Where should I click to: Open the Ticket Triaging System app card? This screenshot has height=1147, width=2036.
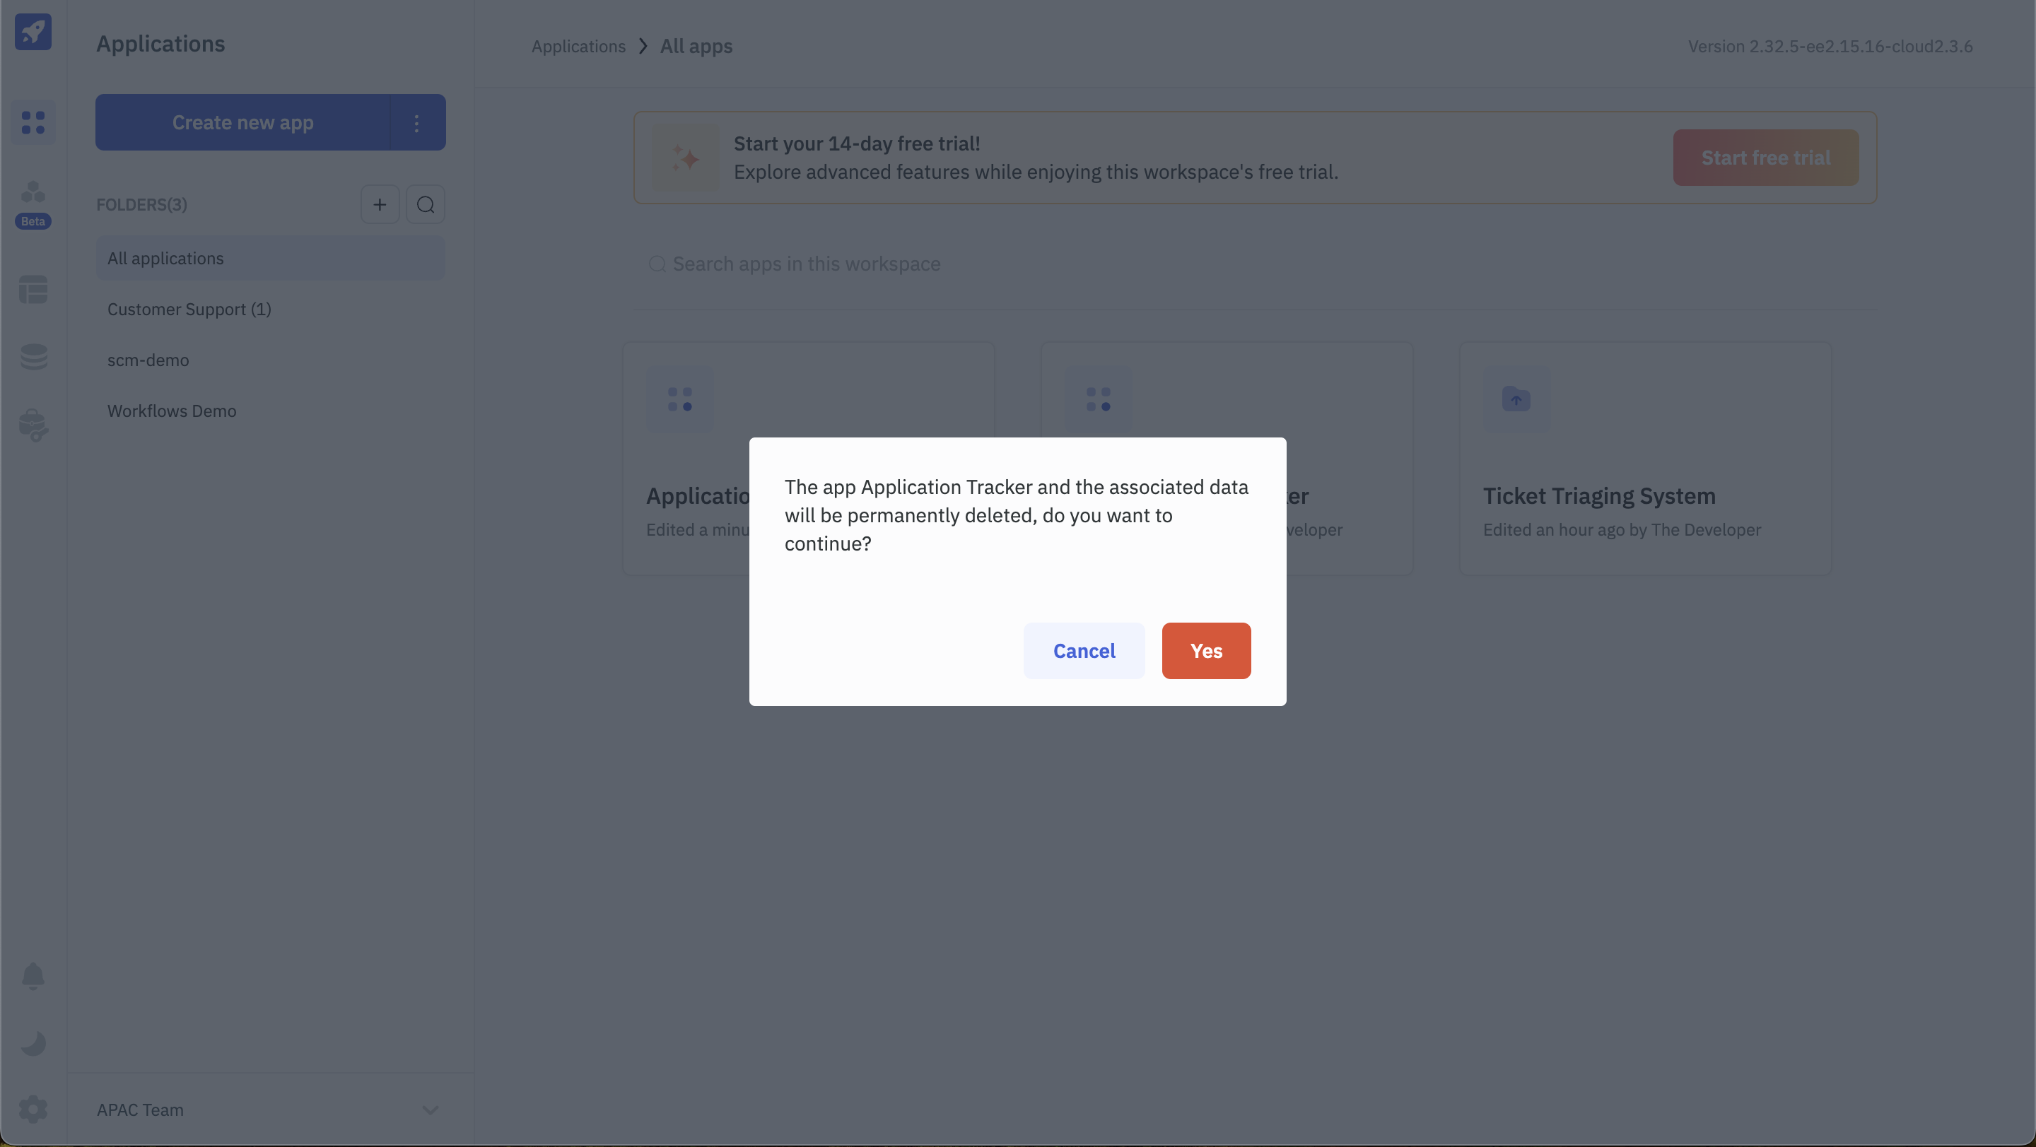click(x=1646, y=458)
